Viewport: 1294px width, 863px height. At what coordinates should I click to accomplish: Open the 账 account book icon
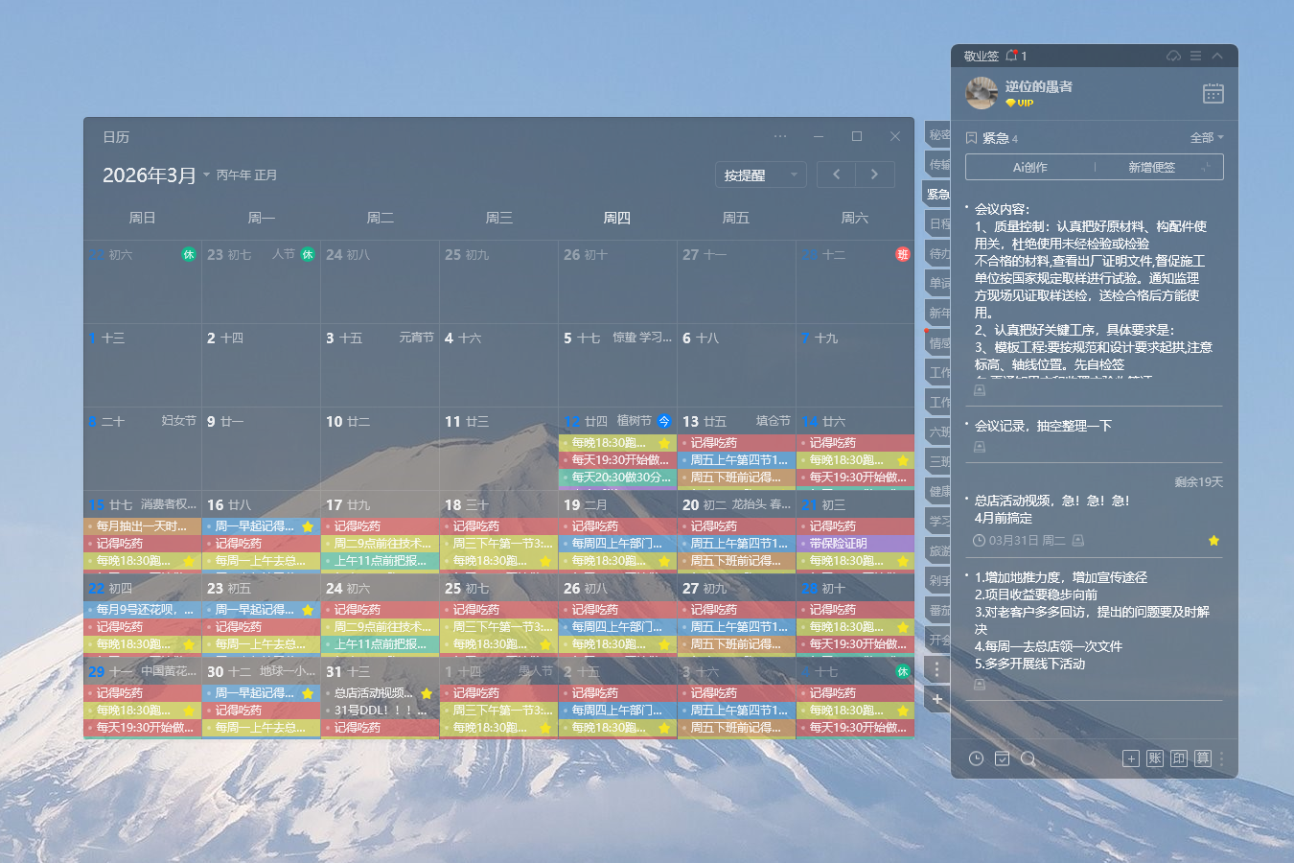(1155, 758)
